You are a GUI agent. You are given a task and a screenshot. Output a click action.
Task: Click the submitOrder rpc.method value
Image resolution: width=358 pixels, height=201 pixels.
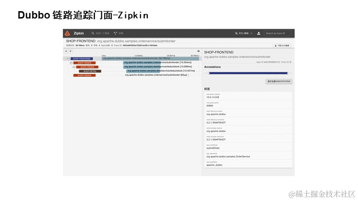point(213,148)
